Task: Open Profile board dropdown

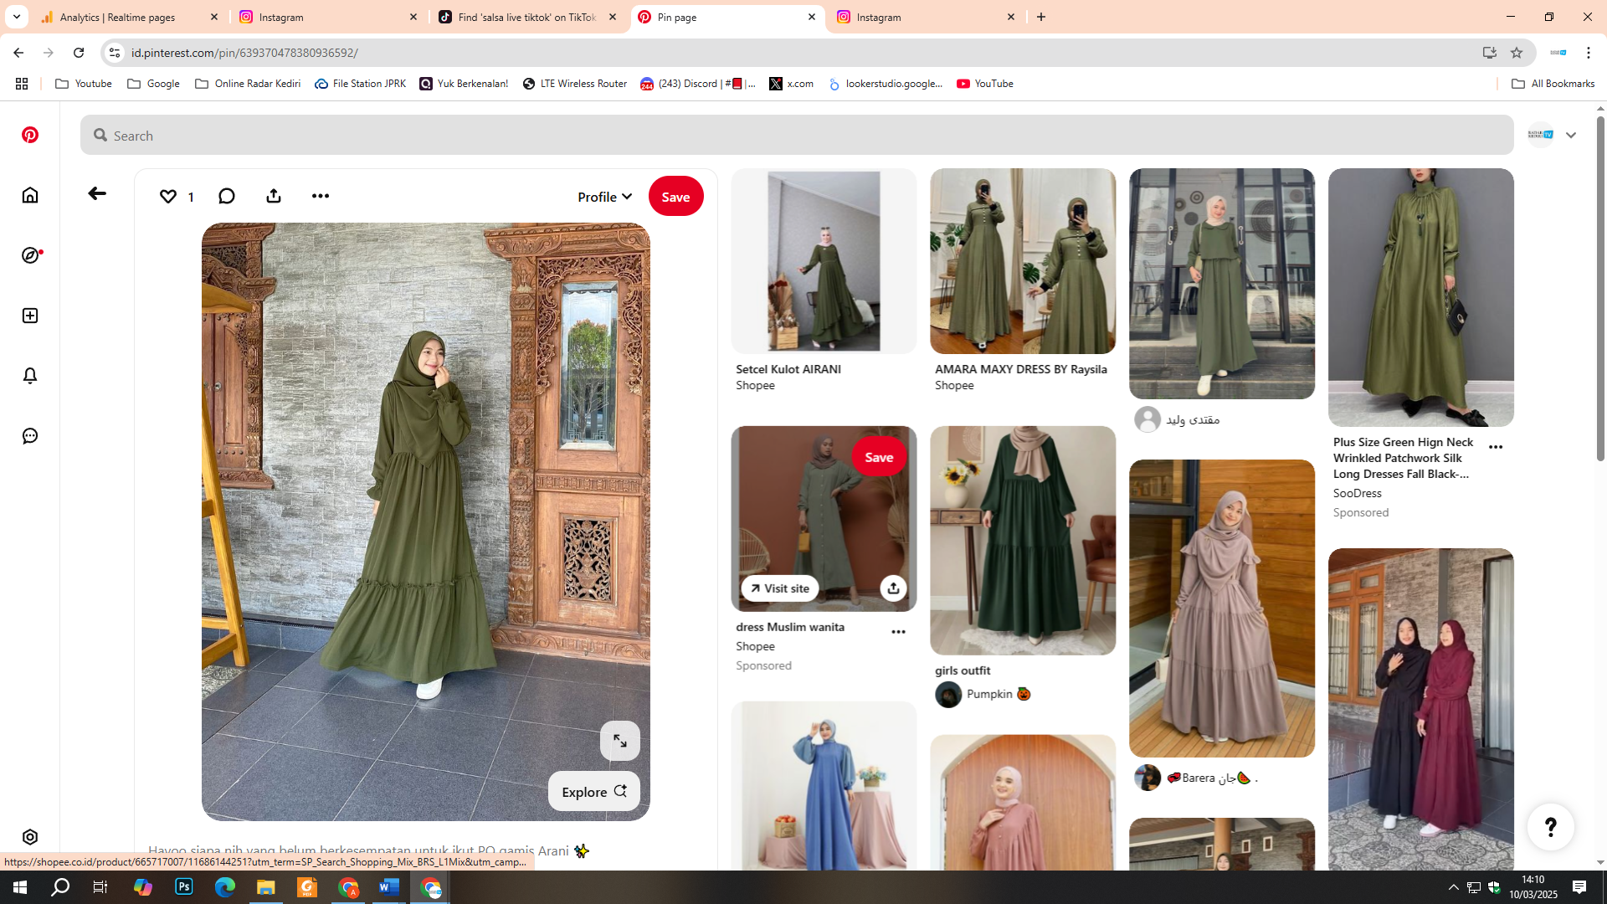Action: pyautogui.click(x=604, y=197)
